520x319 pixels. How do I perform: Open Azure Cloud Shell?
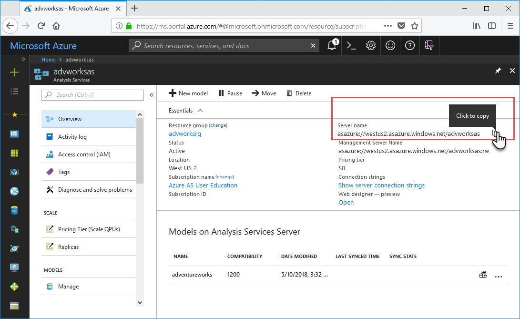[x=351, y=45]
